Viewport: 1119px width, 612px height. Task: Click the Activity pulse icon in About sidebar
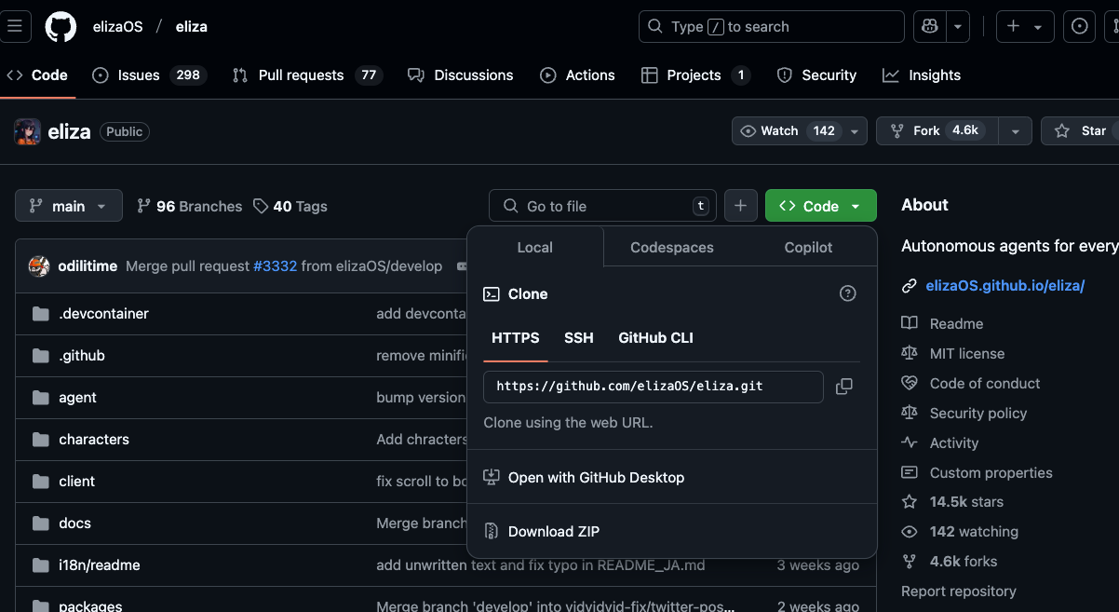(x=908, y=442)
